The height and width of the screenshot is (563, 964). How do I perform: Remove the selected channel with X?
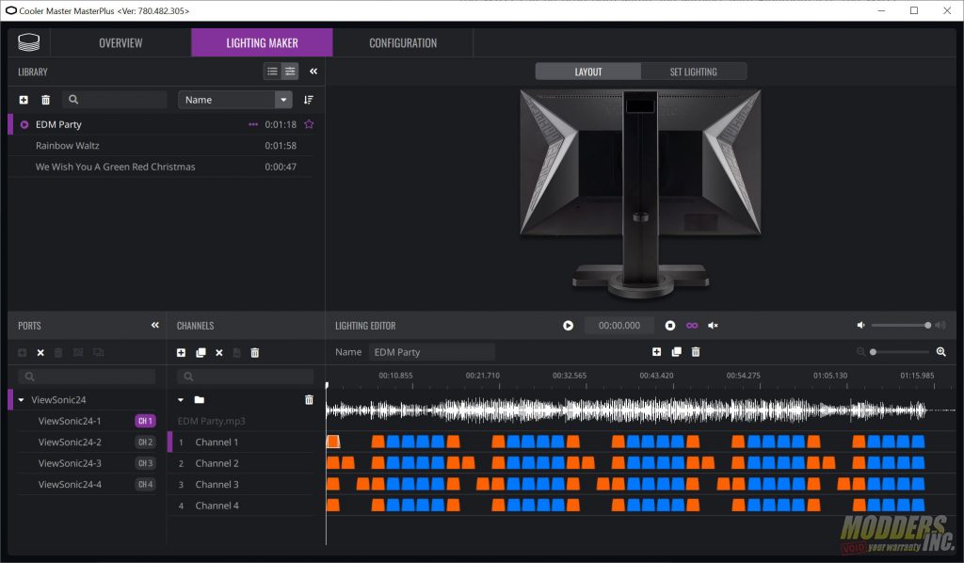(218, 352)
